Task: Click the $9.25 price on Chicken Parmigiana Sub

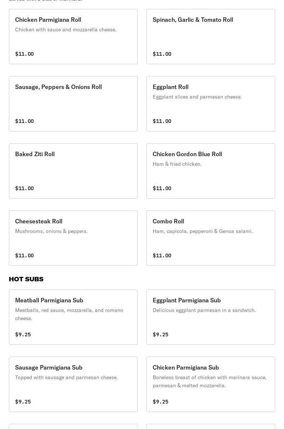Action: point(160,402)
